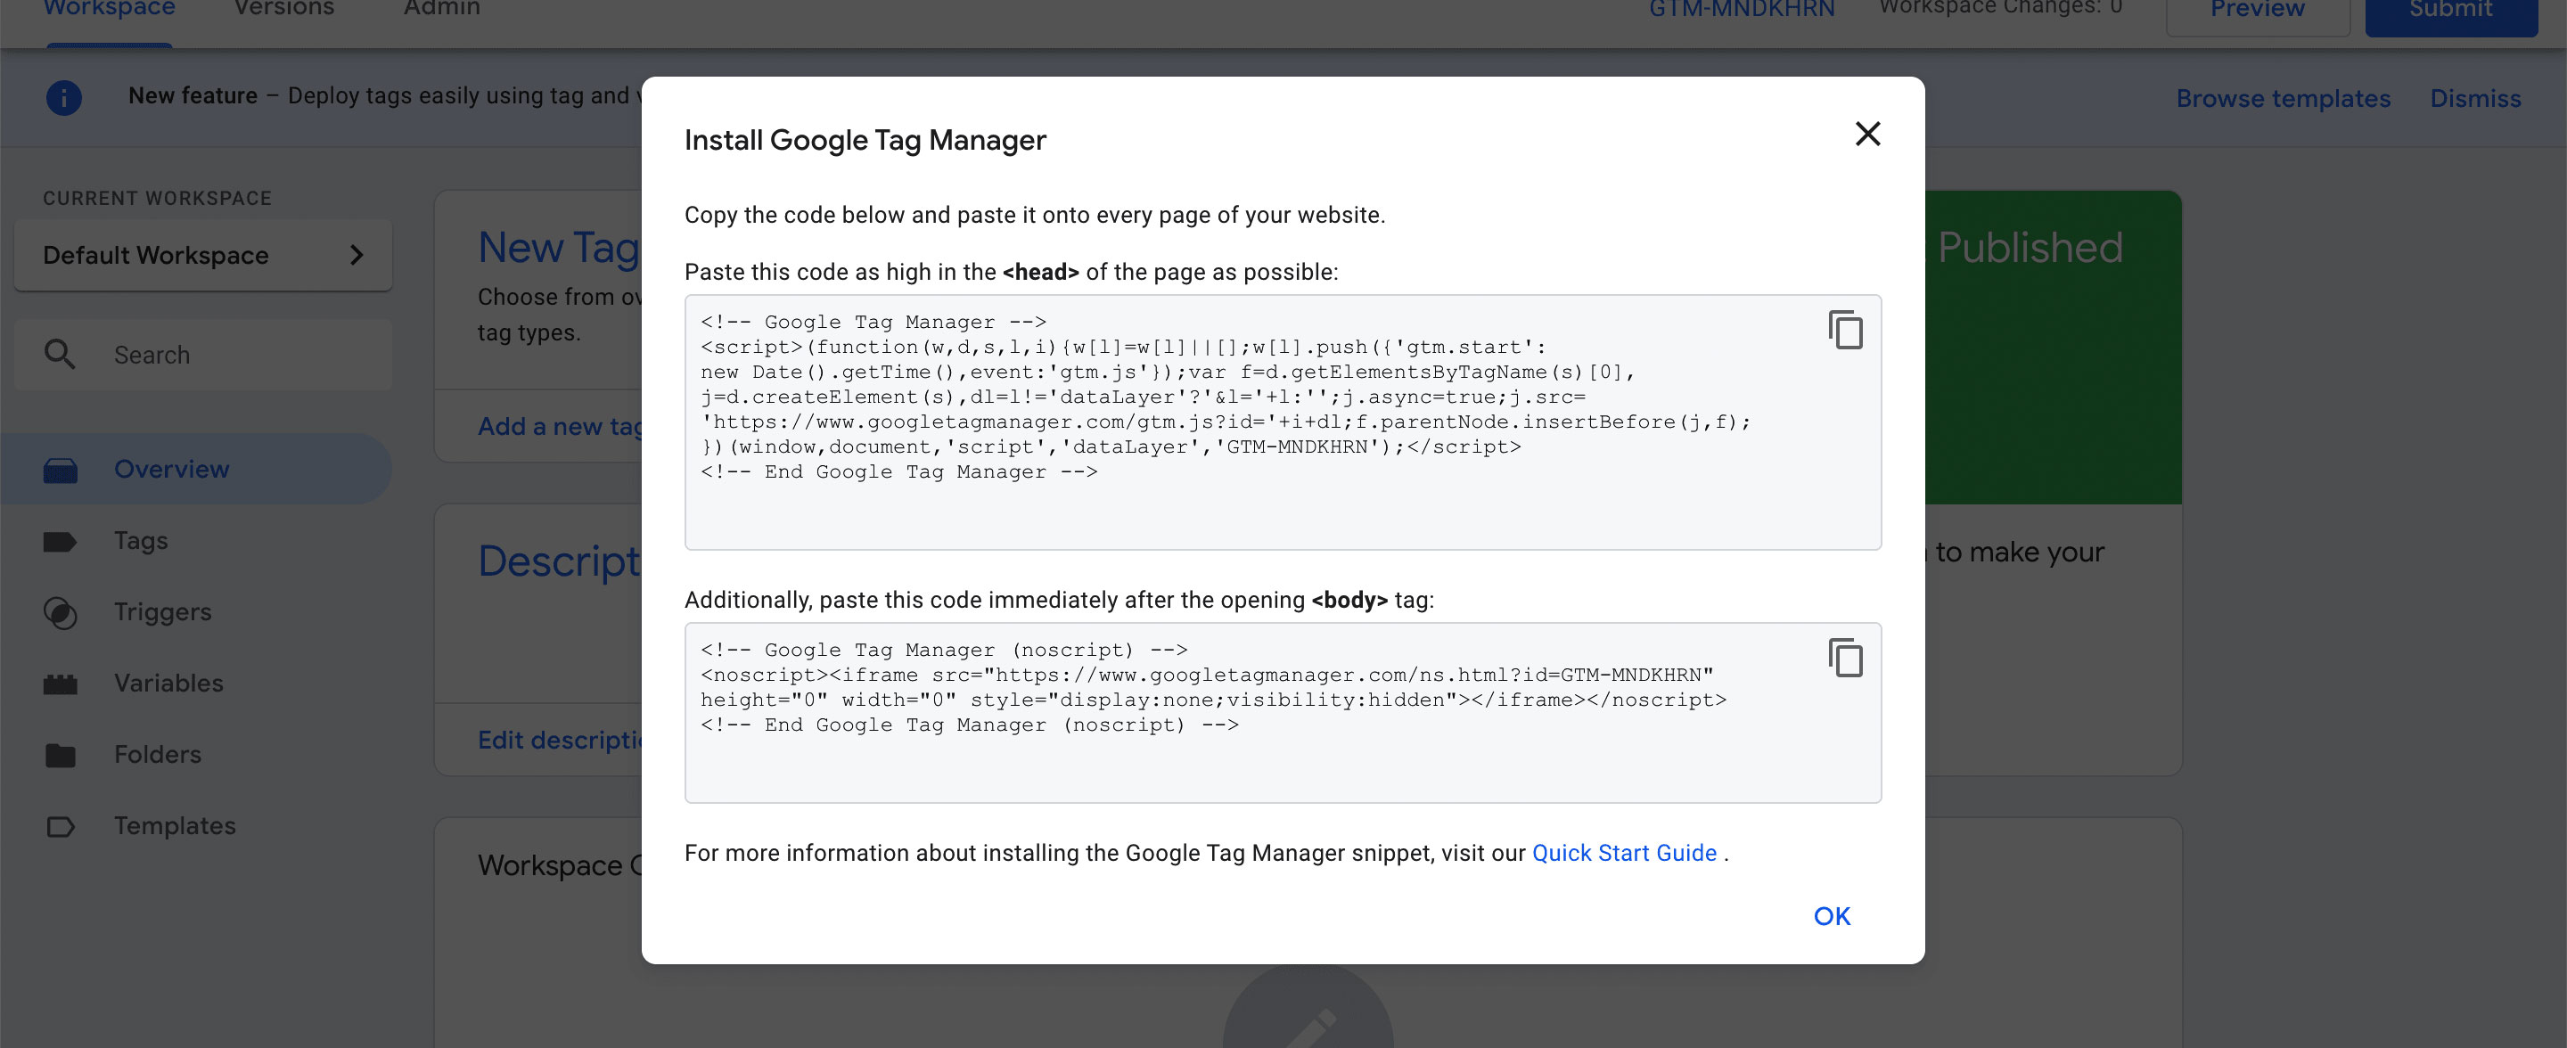This screenshot has height=1048, width=2567.
Task: Open the Triggers section icon
Action: pos(62,611)
